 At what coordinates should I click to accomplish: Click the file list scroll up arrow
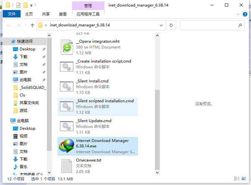157,36
